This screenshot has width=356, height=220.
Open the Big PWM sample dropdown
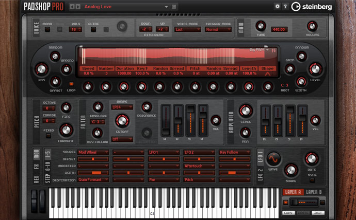click(259, 50)
